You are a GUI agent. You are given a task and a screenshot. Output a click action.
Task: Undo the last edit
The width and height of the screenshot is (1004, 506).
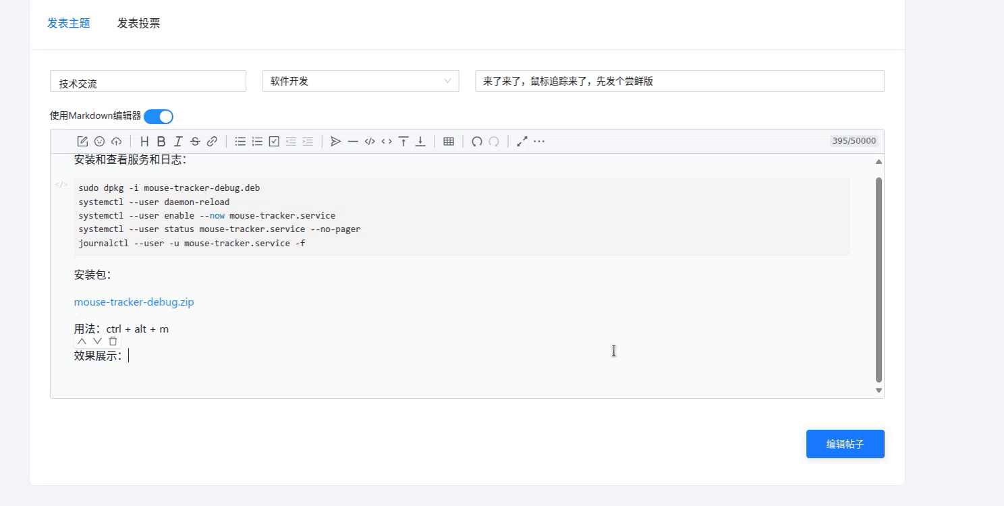click(477, 142)
